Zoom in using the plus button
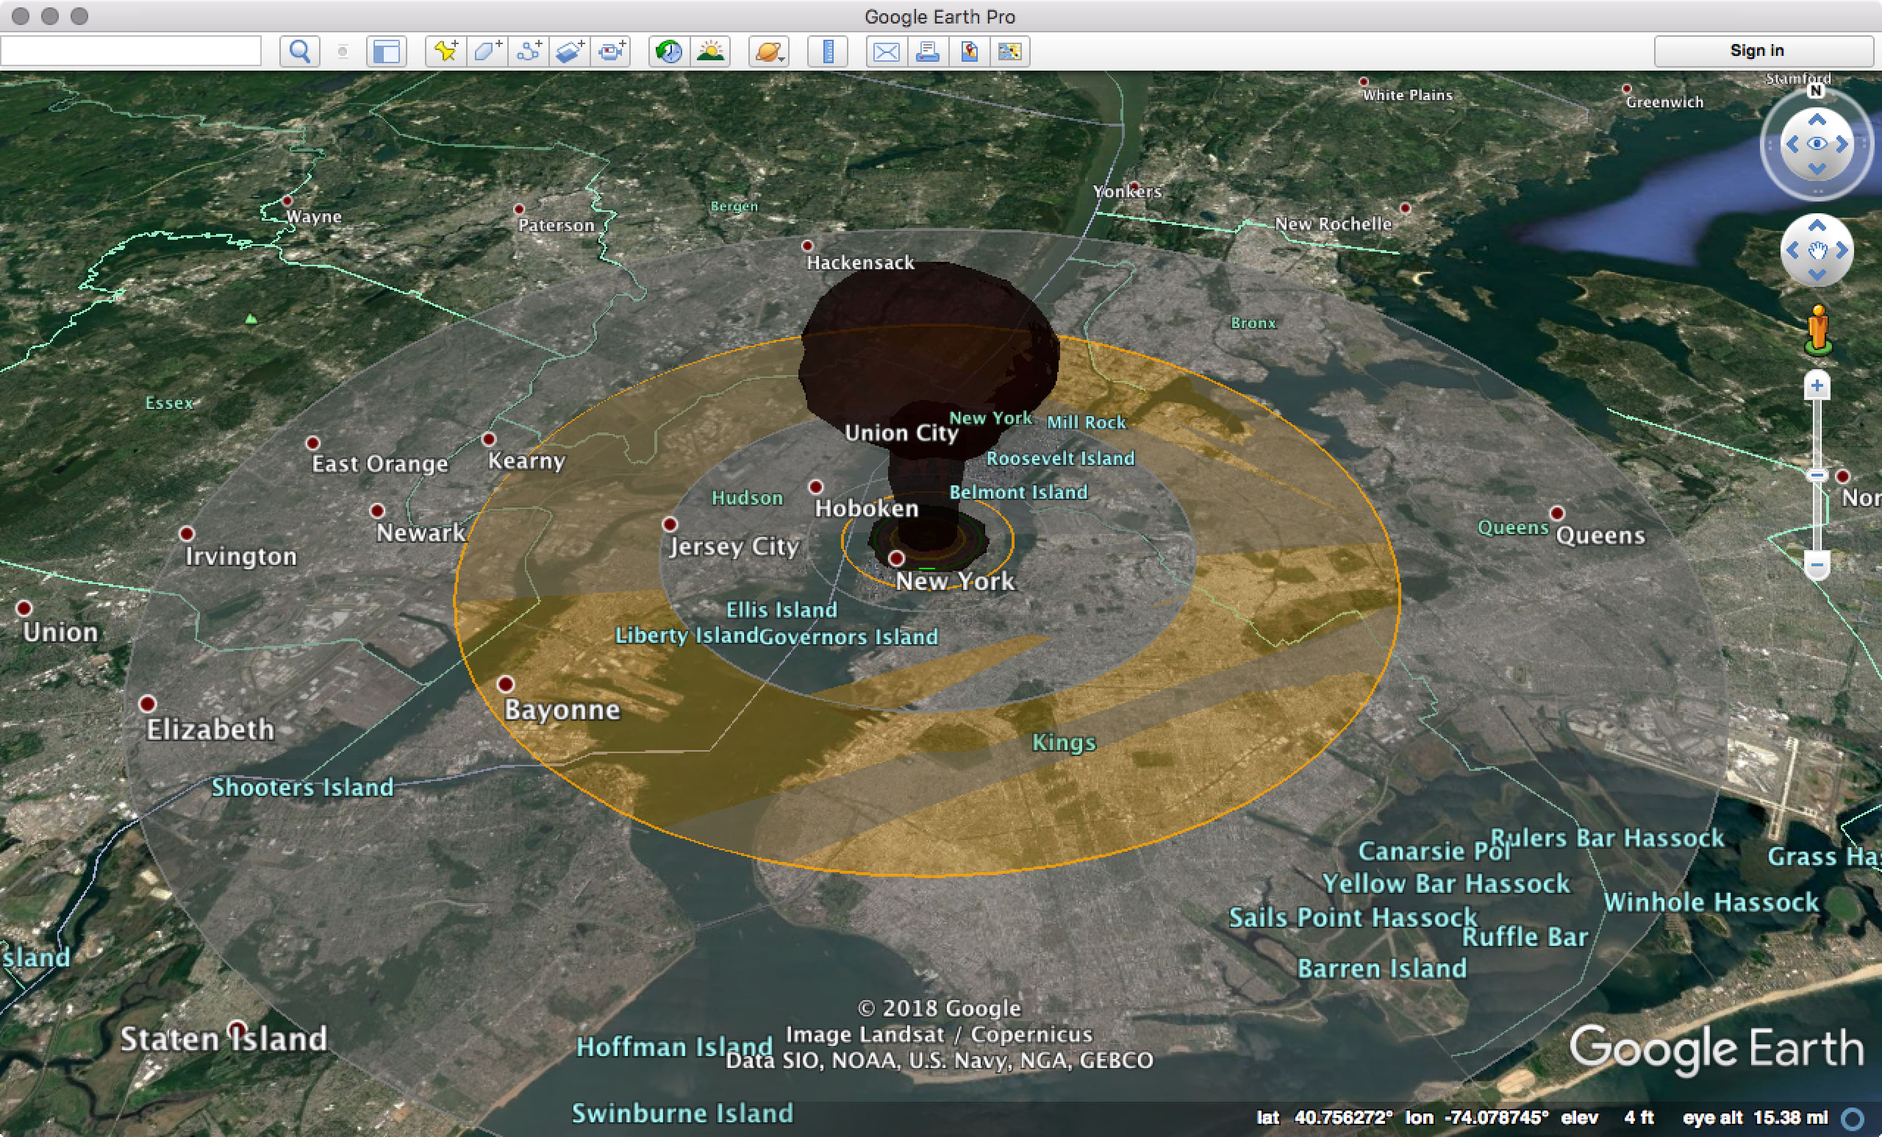The image size is (1882, 1137). (x=1817, y=386)
